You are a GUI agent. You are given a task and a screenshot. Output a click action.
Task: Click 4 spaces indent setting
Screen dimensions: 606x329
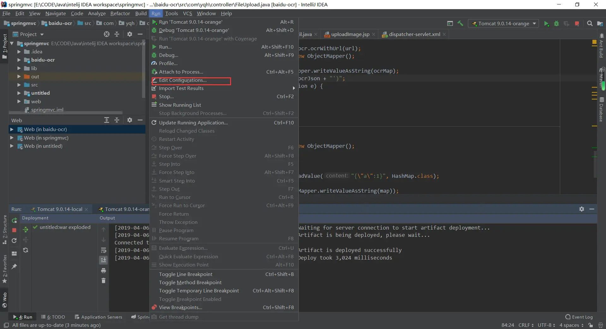571,325
